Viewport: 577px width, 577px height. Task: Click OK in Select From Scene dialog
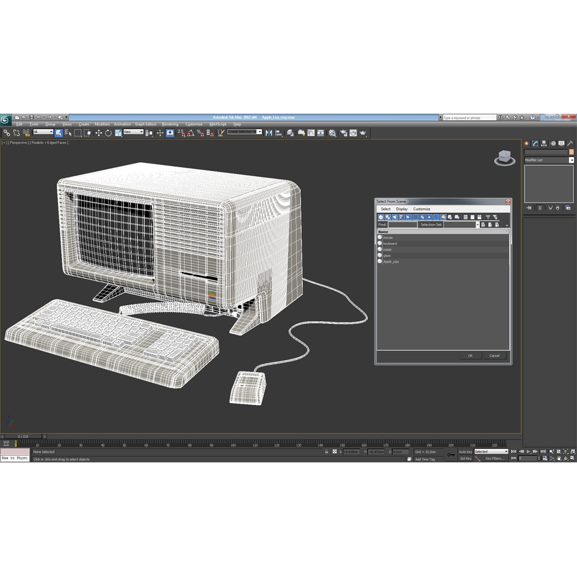coord(470,356)
